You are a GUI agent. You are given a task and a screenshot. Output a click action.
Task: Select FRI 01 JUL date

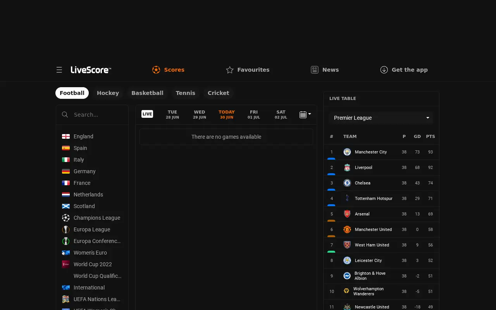coord(254,114)
